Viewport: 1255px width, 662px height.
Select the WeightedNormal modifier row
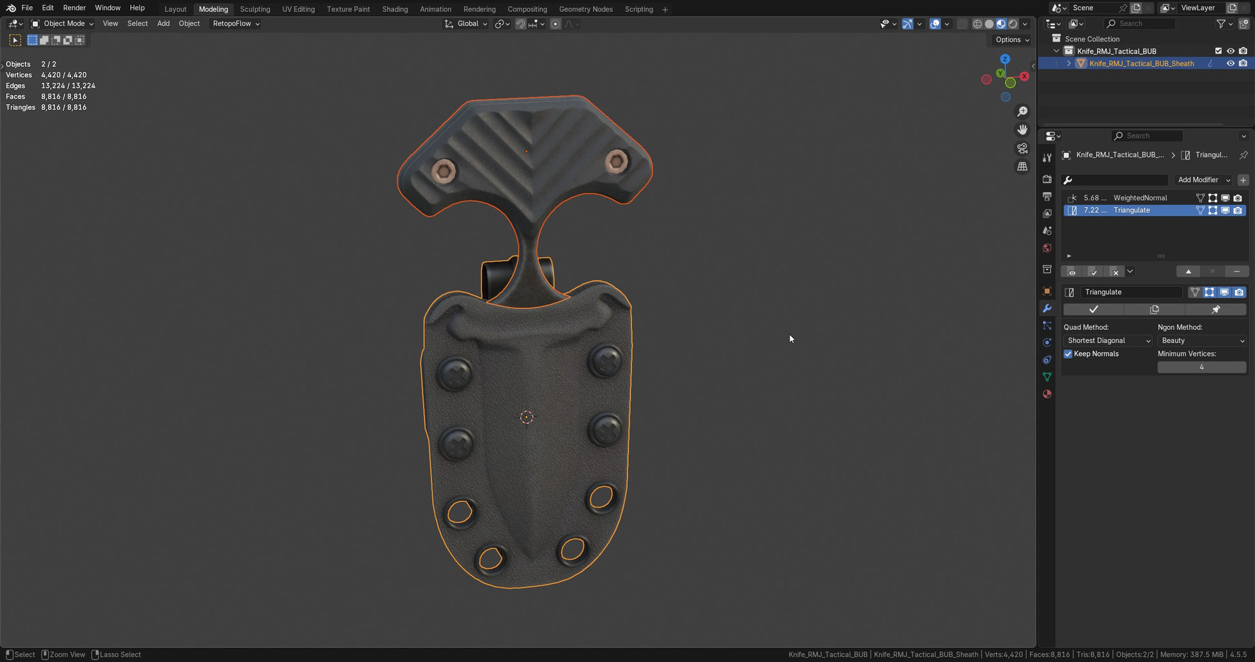[x=1140, y=198]
